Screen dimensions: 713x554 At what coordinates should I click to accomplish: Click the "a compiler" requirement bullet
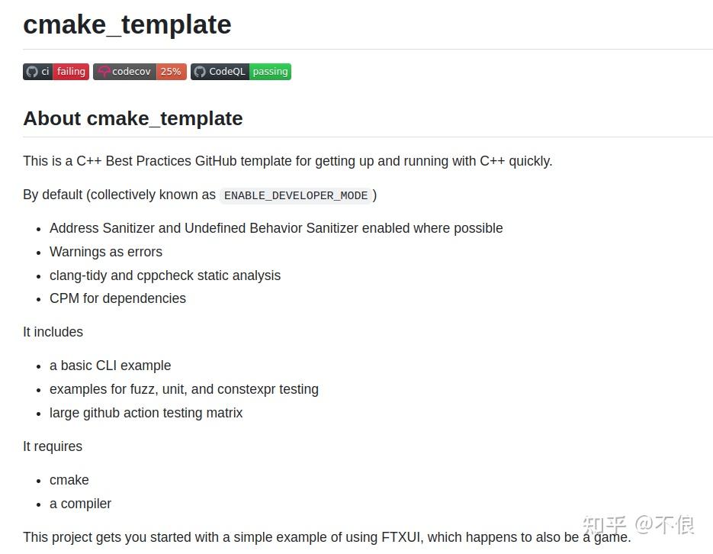[80, 504]
